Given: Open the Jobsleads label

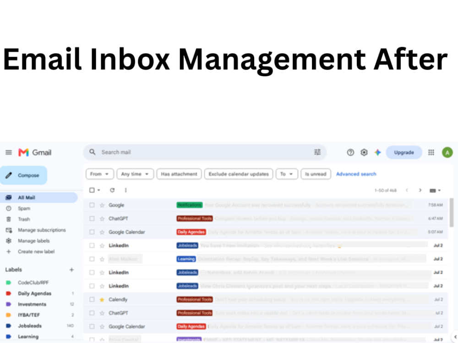Looking at the screenshot, I should click(30, 326).
